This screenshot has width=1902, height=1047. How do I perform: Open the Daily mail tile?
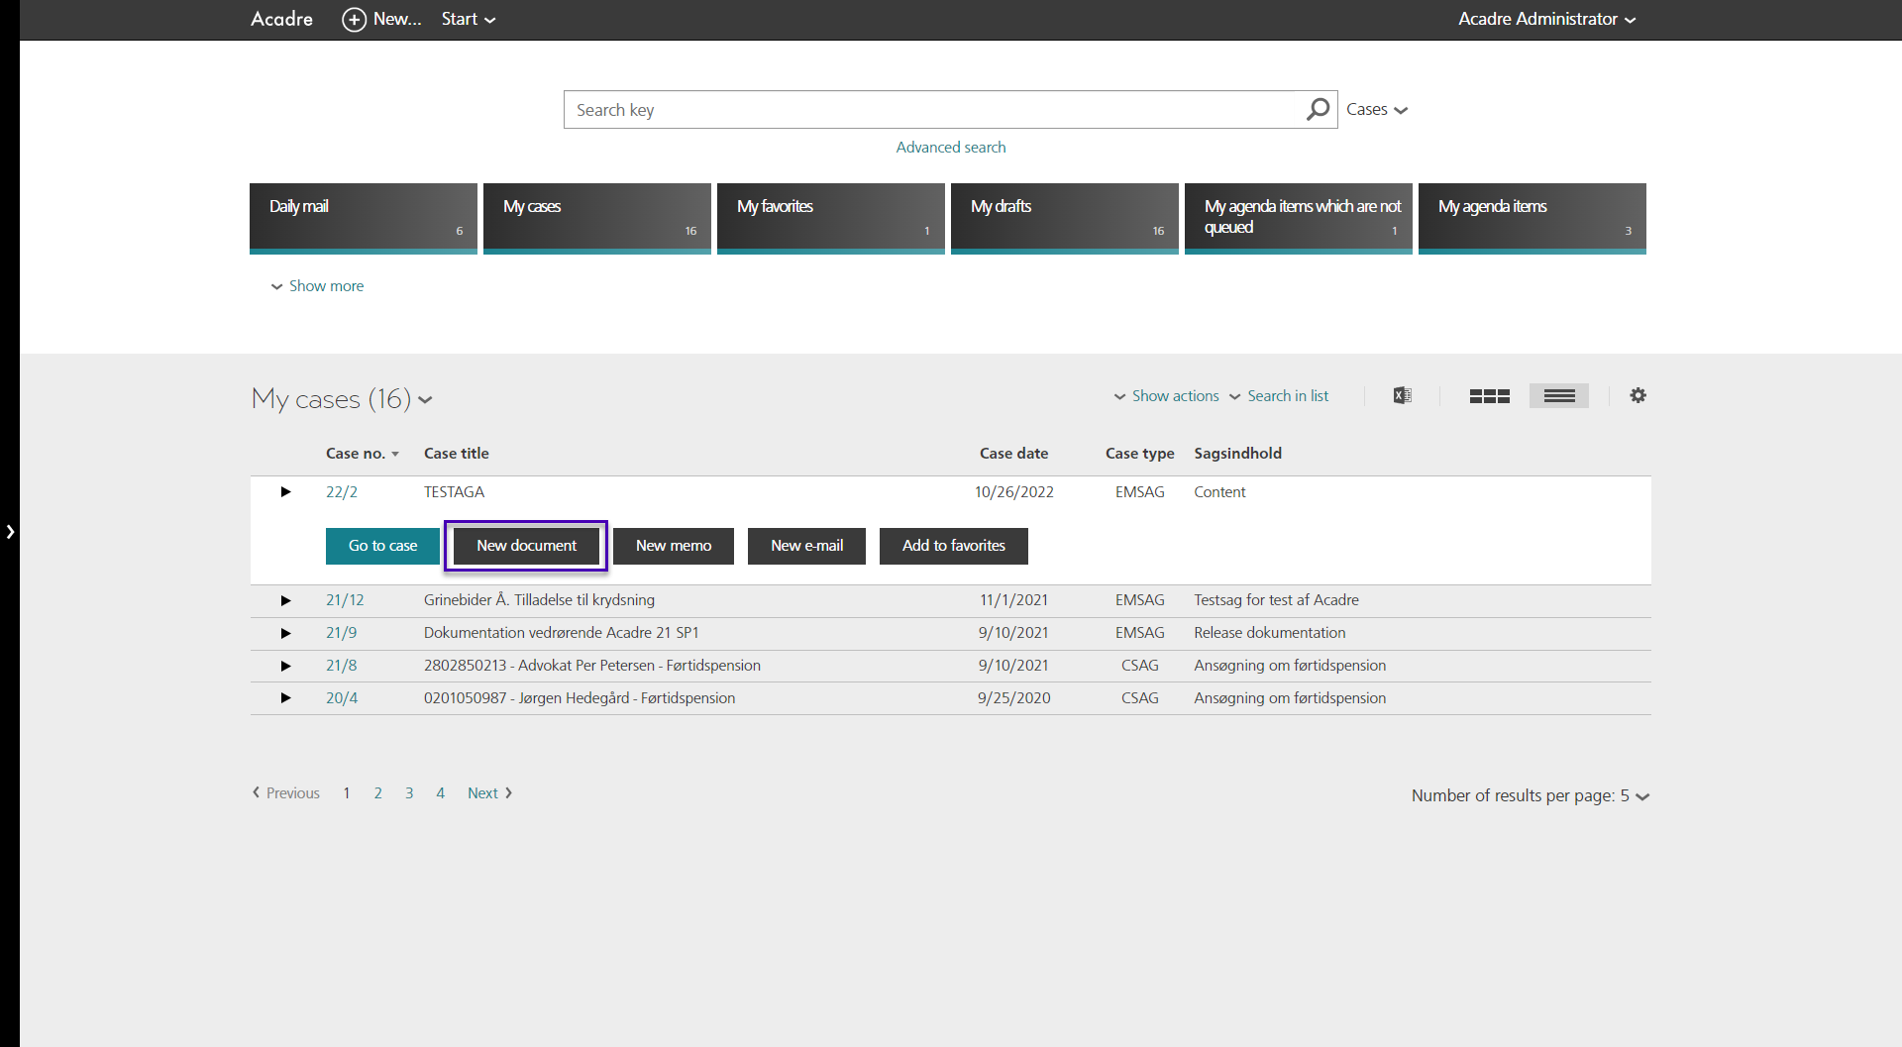pyautogui.click(x=364, y=218)
